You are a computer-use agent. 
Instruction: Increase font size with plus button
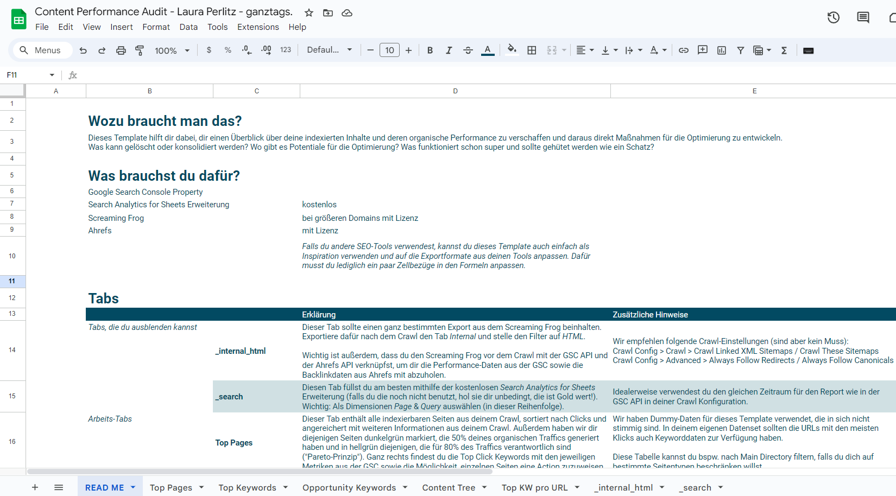click(x=408, y=50)
